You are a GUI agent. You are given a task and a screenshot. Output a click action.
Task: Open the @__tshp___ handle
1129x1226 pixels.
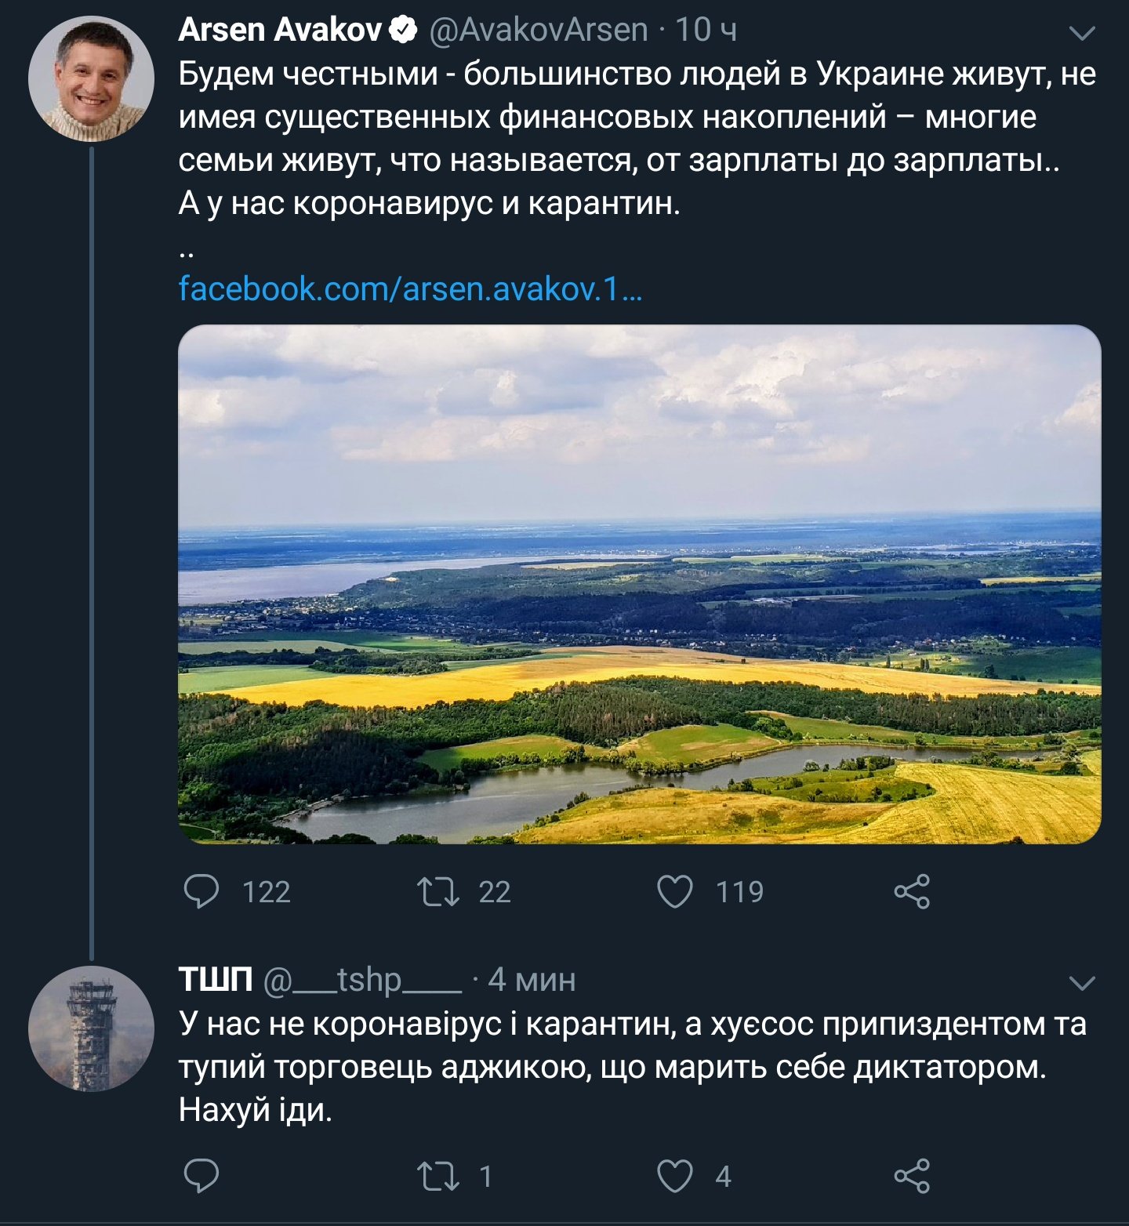click(x=362, y=980)
